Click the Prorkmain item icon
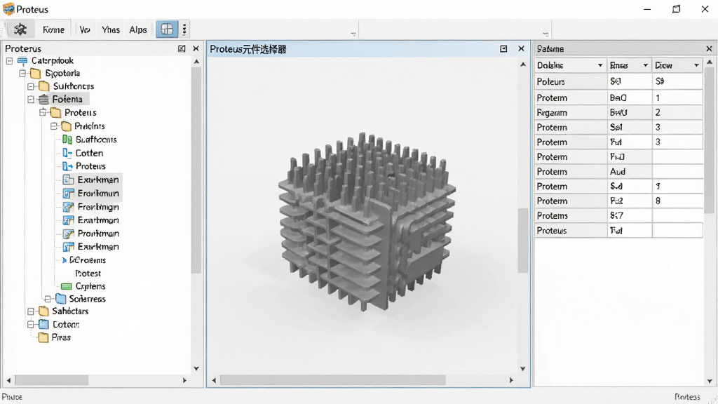 click(x=68, y=234)
